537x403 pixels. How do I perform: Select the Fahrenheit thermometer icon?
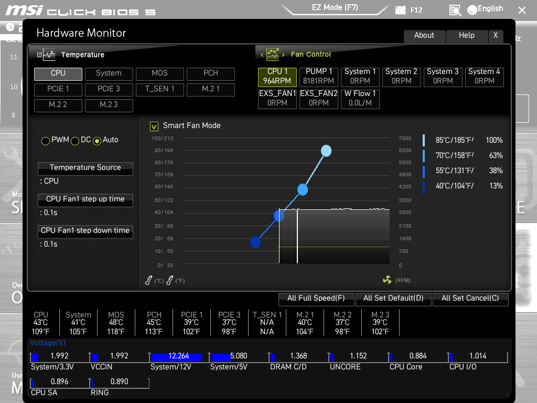point(169,280)
